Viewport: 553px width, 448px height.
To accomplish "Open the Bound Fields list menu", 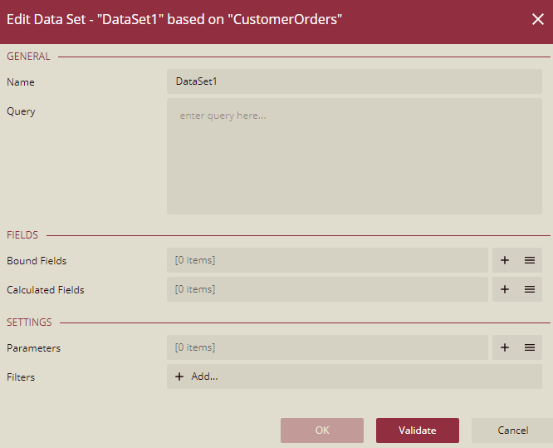I will click(x=530, y=260).
